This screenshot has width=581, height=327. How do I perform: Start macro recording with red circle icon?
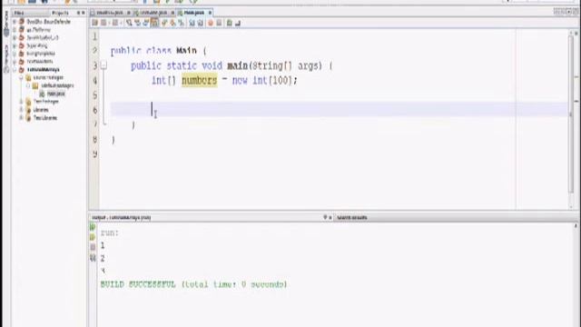[x=210, y=23]
